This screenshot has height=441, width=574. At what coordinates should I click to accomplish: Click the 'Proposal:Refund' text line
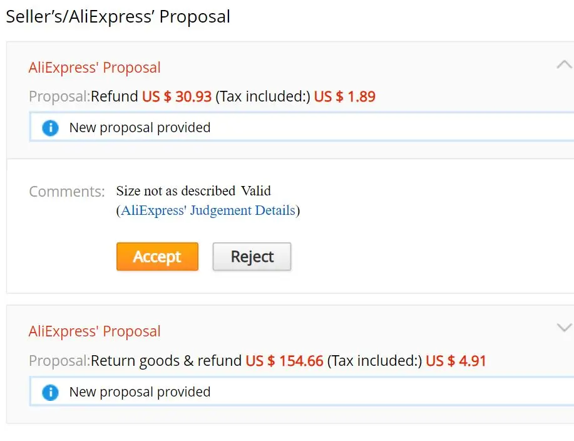tap(83, 96)
